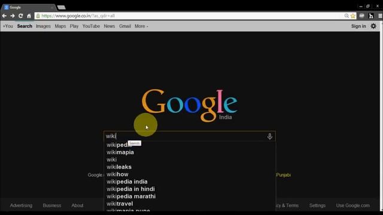Screen dimensions: 383x215
Task: Open the Chrome menu hamburger icon
Action: (x=380, y=16)
